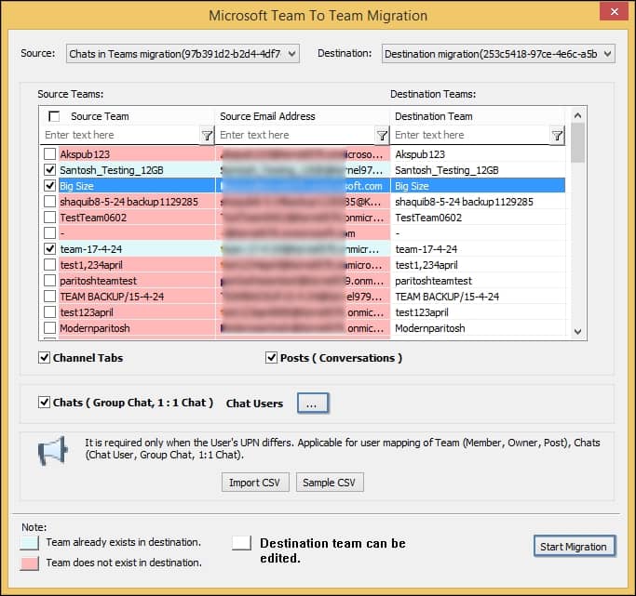Select destination team cell Akspub123
636x596 pixels.
click(478, 153)
